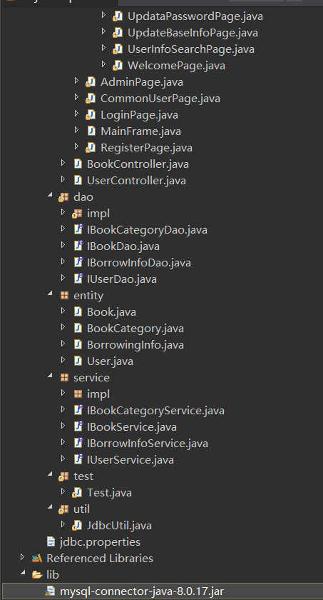Collapse the dao package node
Screen dimensions: 323x600
tap(50, 196)
